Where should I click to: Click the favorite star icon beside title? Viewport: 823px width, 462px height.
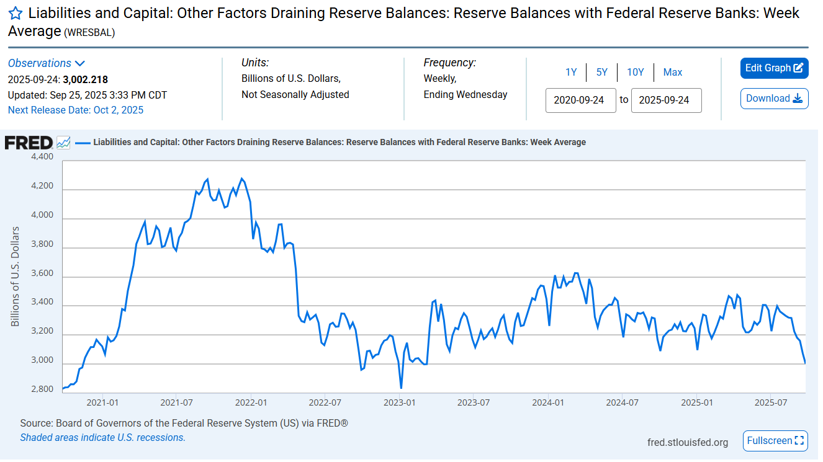coord(16,14)
